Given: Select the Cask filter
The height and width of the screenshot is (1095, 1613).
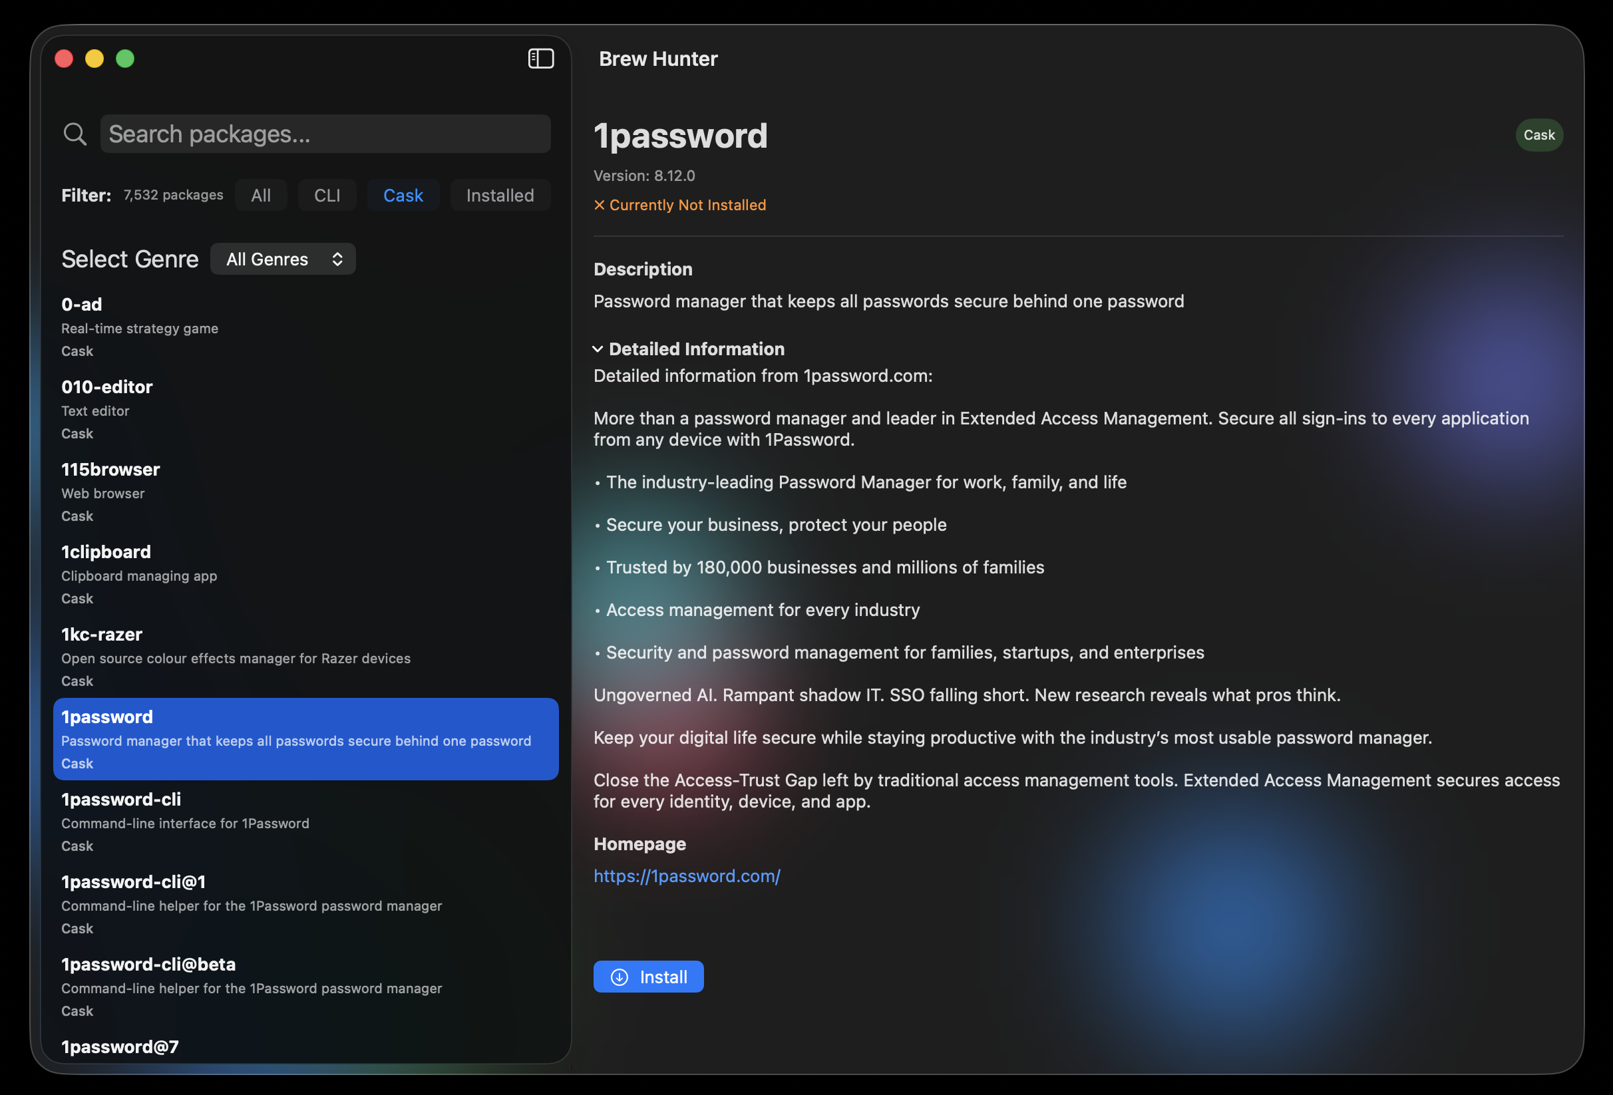Looking at the screenshot, I should (403, 195).
